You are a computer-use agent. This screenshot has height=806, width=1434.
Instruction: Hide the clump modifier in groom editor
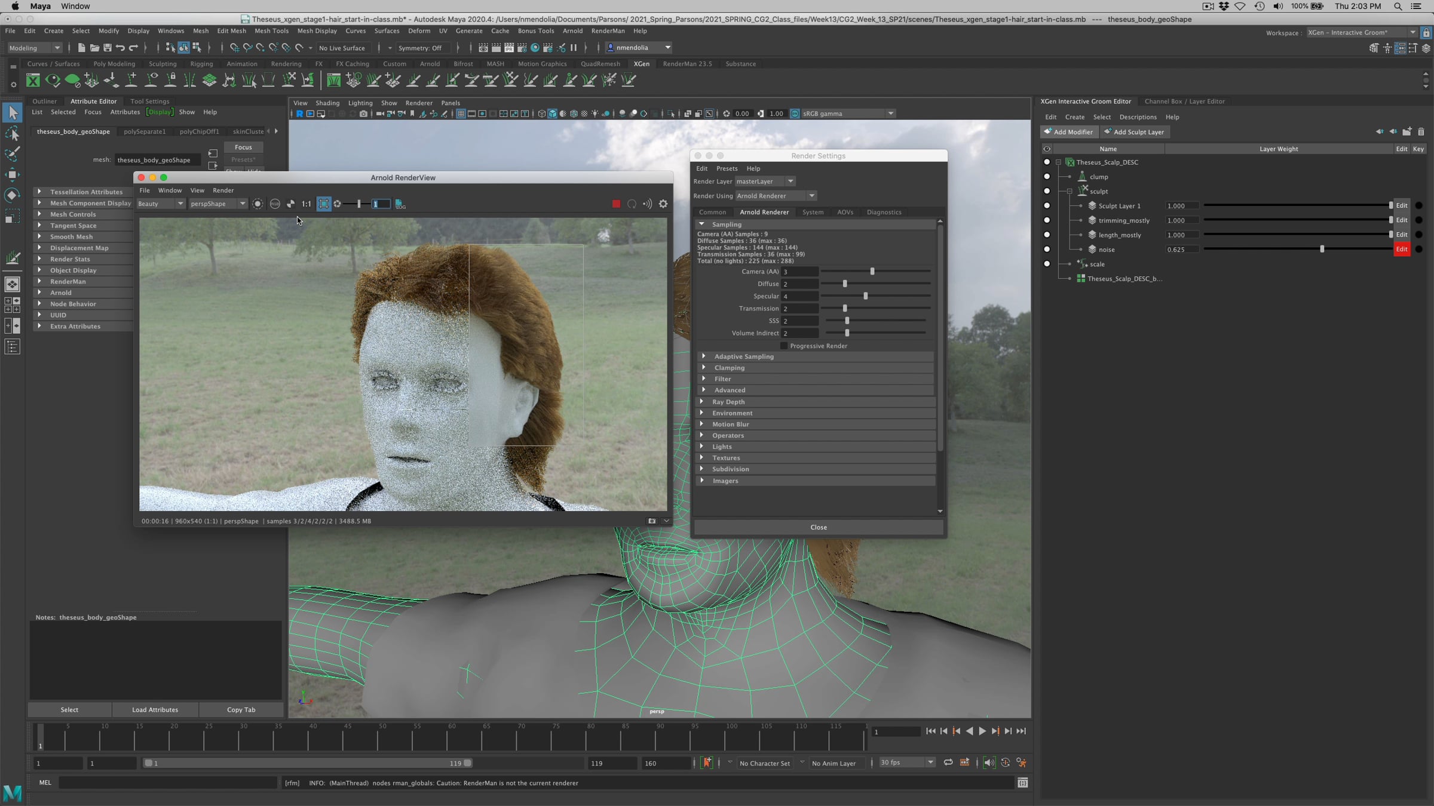(x=1046, y=177)
